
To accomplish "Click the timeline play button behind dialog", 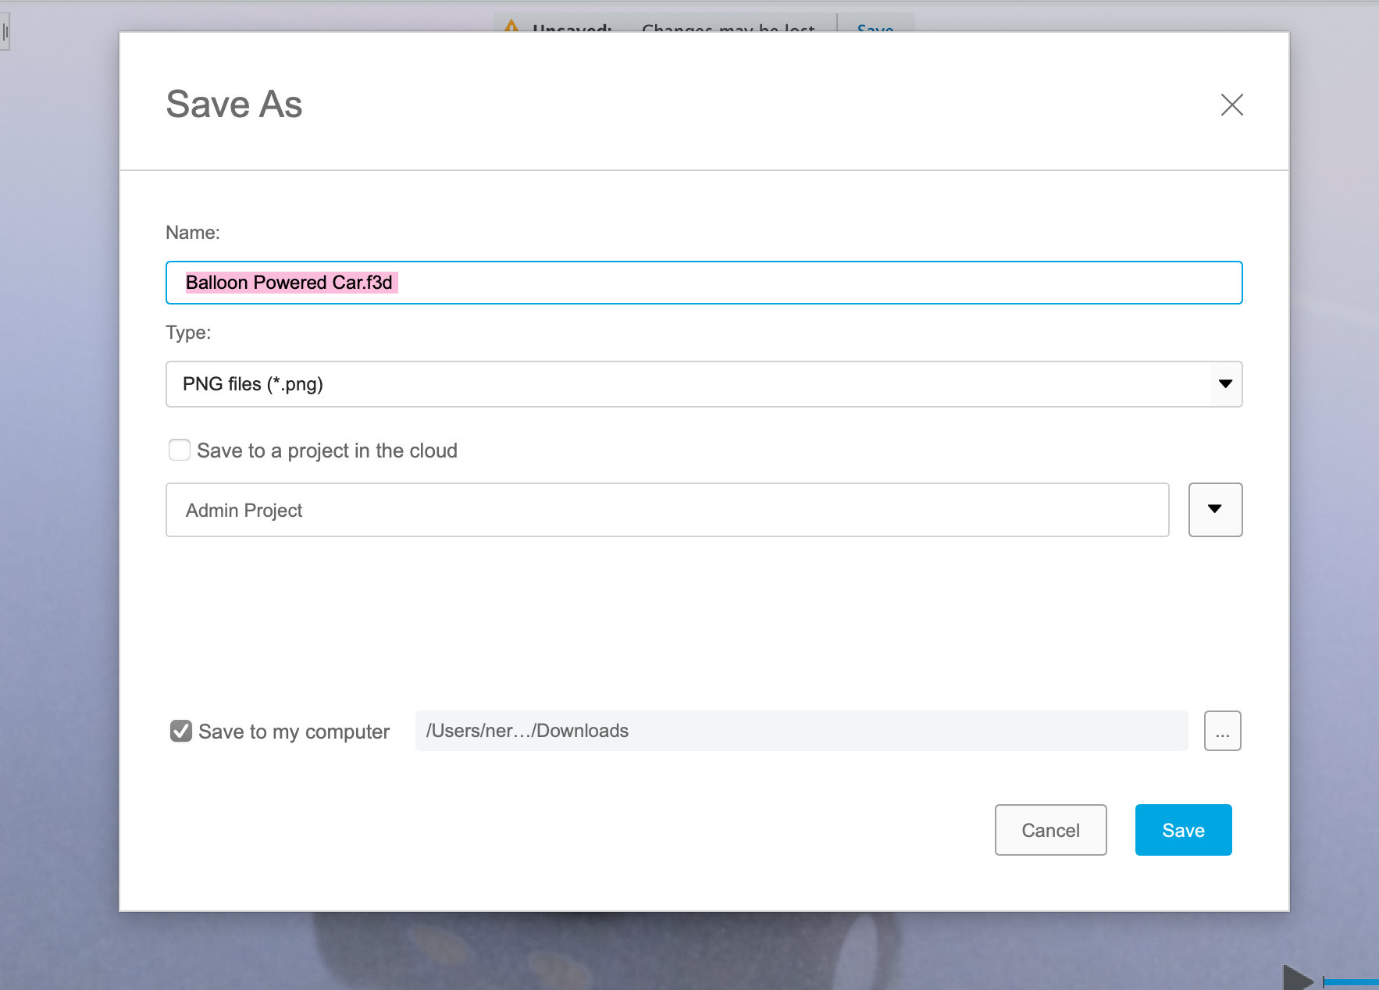I will click(x=1297, y=978).
